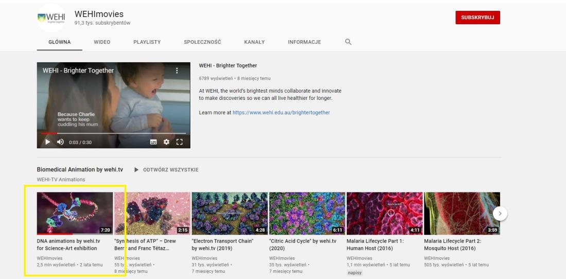Show next videos with carousel arrow
Viewport: 566px width, 279px height.
coord(500,213)
